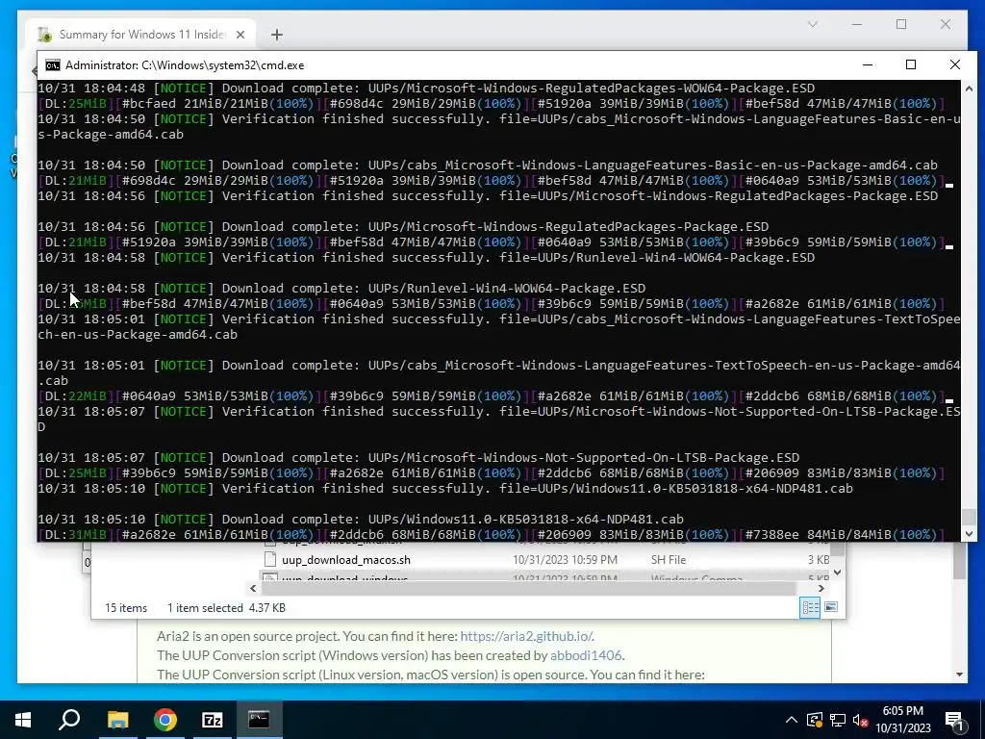Click the 3 KB size cell
This screenshot has height=739, width=985.
(x=819, y=559)
